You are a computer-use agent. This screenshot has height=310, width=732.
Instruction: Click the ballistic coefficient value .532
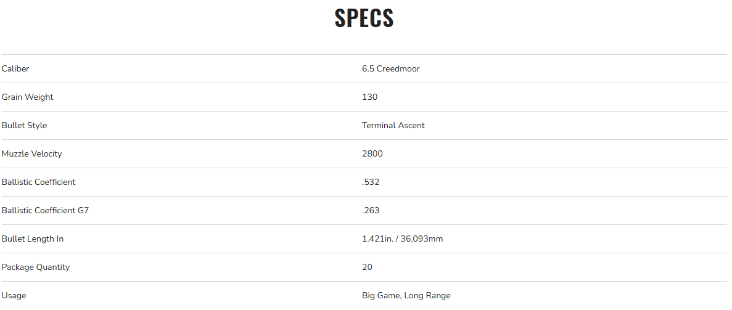point(370,182)
